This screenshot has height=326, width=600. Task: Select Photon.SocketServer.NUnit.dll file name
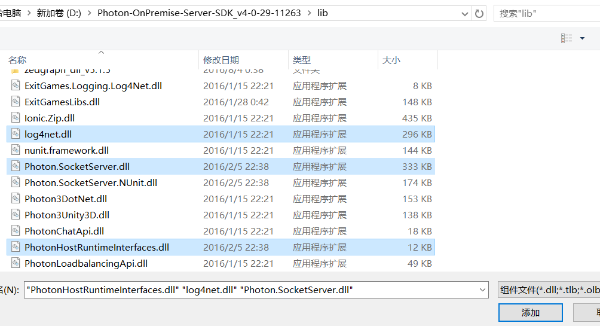click(91, 182)
